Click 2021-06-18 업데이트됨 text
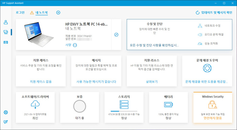This screenshot has width=237, height=130. pos(35,114)
